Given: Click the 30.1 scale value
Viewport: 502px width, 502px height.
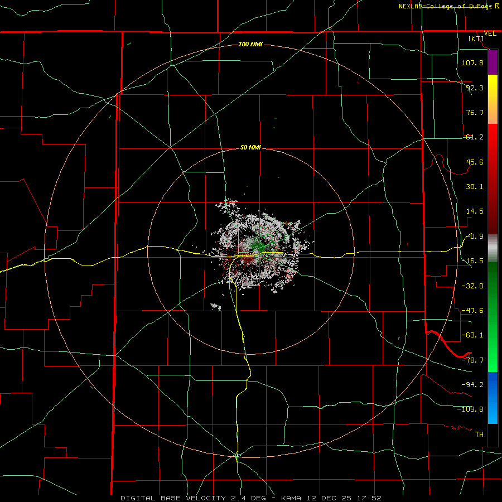Looking at the screenshot, I should 475,187.
